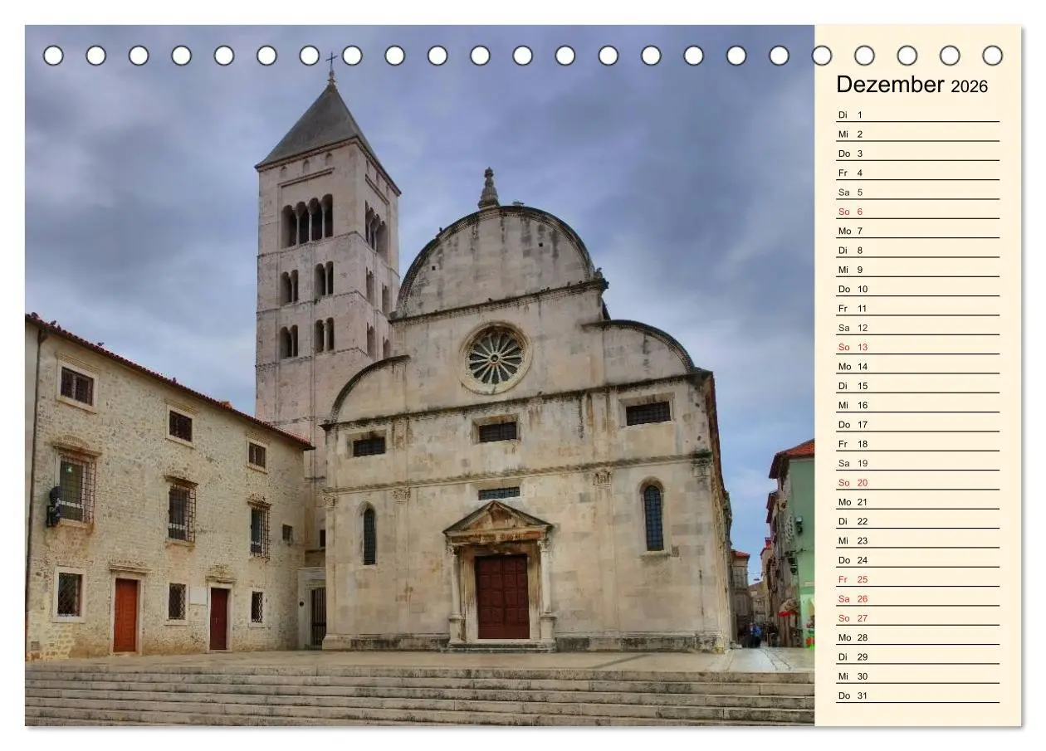Select the red 'So 20' row
Image resolution: width=1046 pixels, height=751 pixels.
(917, 482)
